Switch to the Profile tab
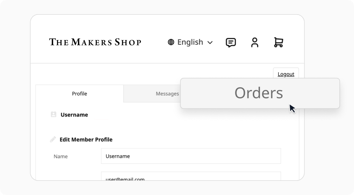This screenshot has height=195, width=354. click(x=79, y=94)
